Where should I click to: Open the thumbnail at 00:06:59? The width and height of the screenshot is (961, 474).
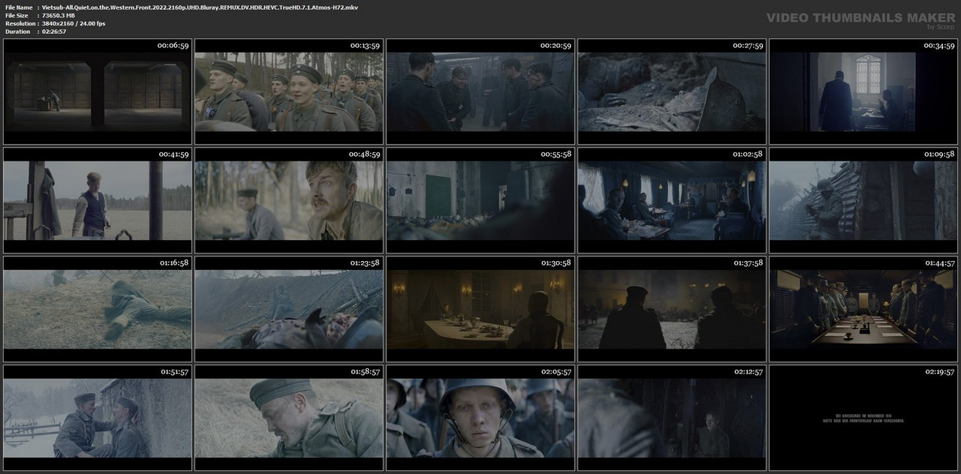coord(98,91)
